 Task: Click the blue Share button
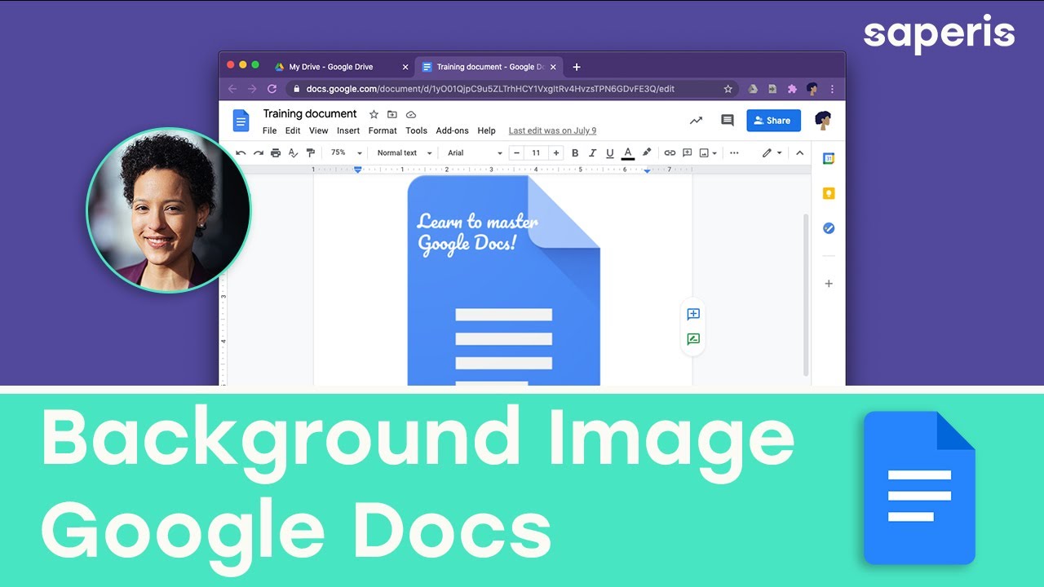click(773, 121)
